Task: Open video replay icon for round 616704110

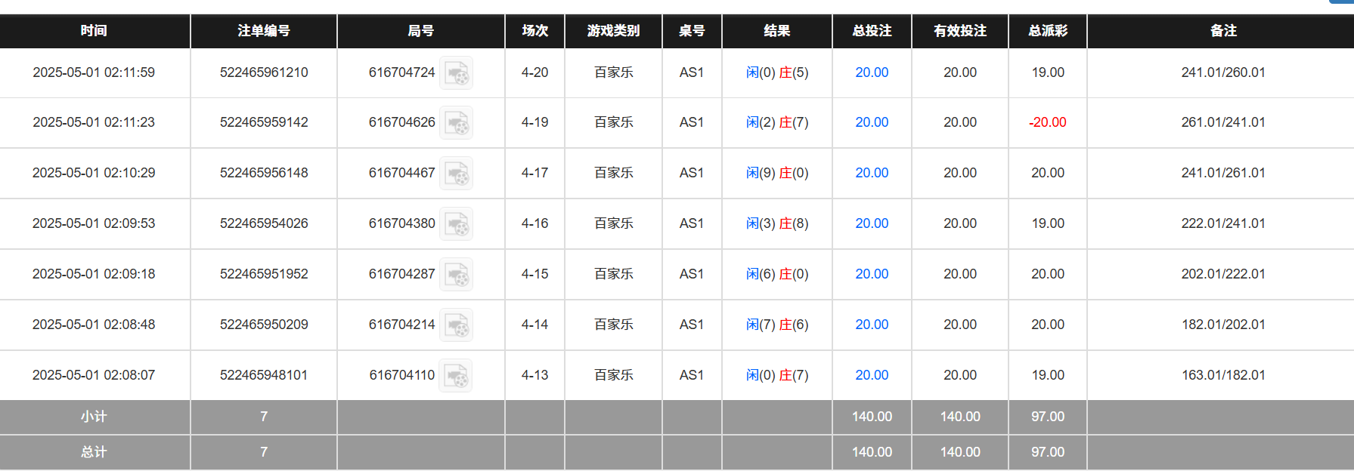Action: (x=456, y=376)
